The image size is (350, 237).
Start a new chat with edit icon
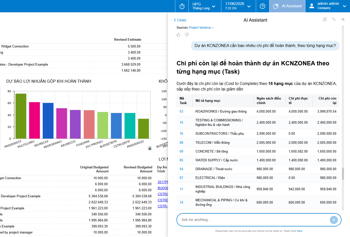[x=325, y=19]
